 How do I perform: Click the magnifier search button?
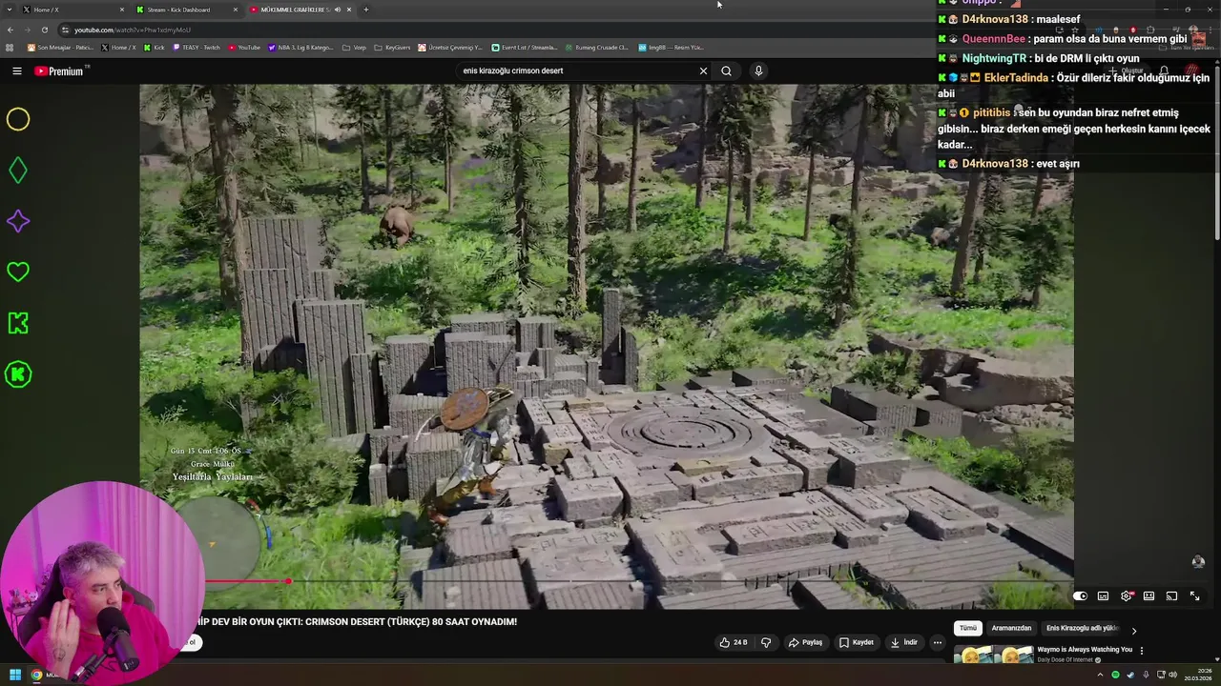(x=726, y=71)
